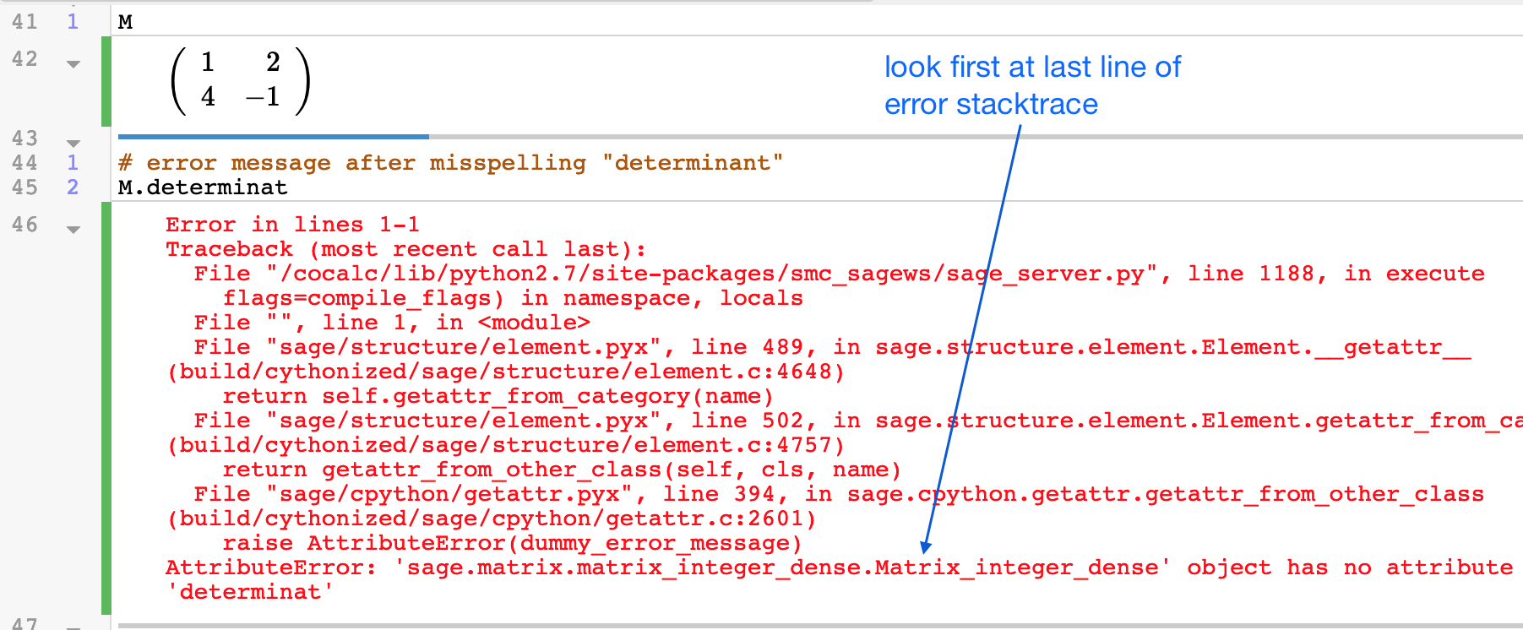Click the green bar beside matrix output

106,81
